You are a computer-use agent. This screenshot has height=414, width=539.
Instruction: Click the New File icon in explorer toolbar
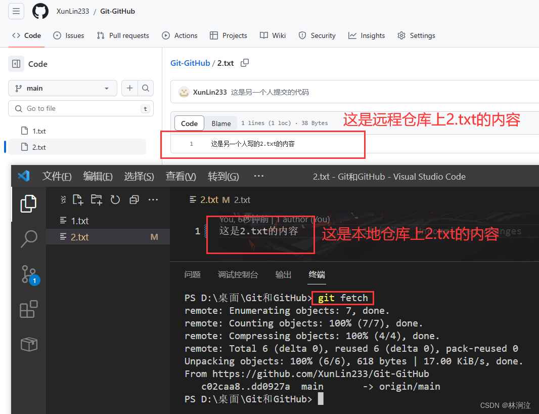(78, 200)
